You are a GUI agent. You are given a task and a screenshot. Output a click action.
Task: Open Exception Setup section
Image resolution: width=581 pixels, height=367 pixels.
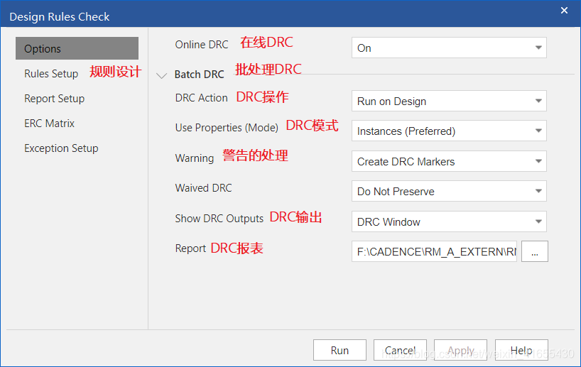pos(61,148)
